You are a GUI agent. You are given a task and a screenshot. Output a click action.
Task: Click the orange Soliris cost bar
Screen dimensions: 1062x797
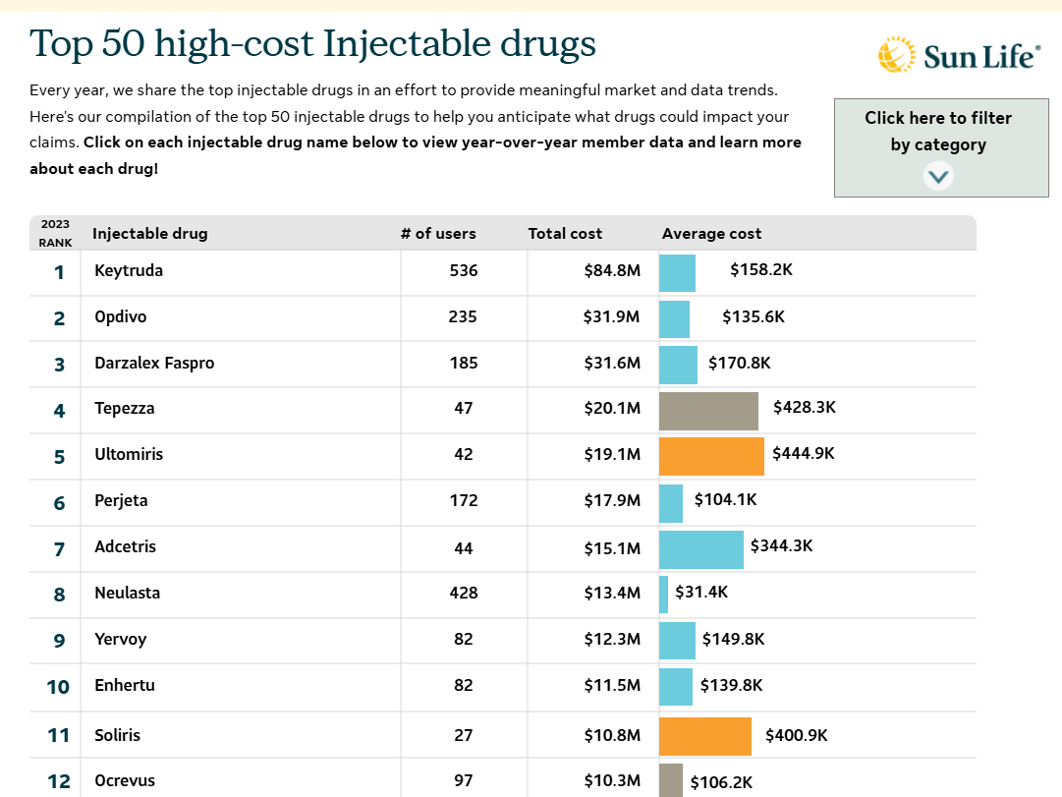tap(705, 736)
